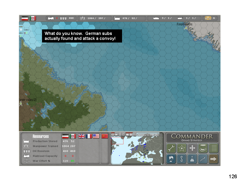Select the four-arrow move button
This screenshot has width=252, height=189.
tap(192, 148)
